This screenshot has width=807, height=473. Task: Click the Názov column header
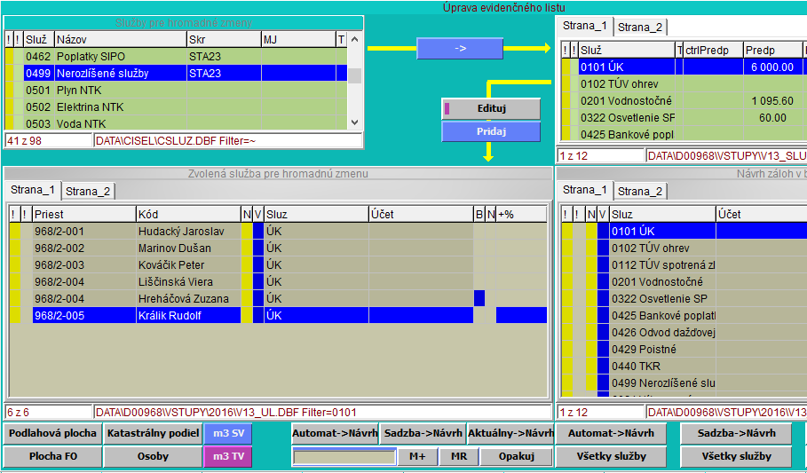point(121,40)
